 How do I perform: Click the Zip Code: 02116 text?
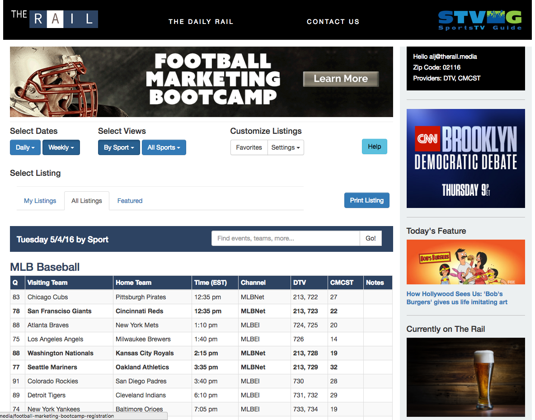(x=437, y=68)
